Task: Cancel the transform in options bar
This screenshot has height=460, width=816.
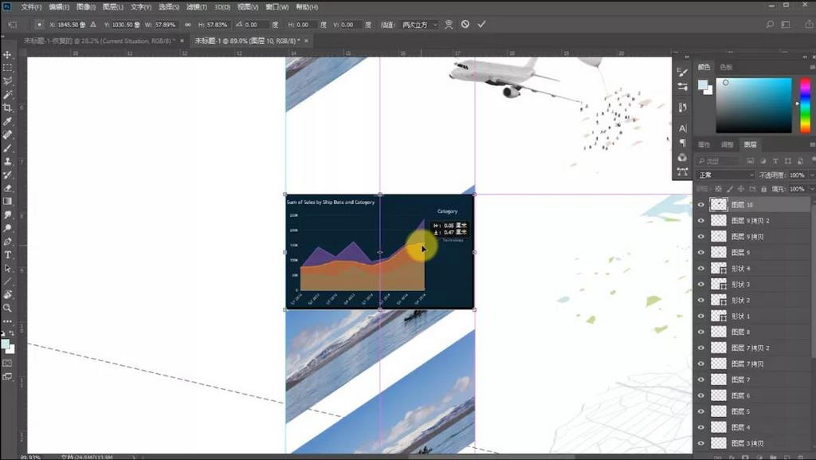Action: (465, 25)
